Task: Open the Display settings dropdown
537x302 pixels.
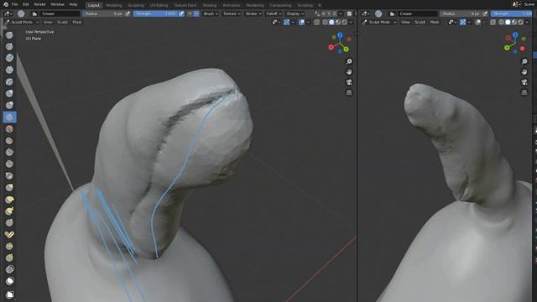Action: [295, 13]
